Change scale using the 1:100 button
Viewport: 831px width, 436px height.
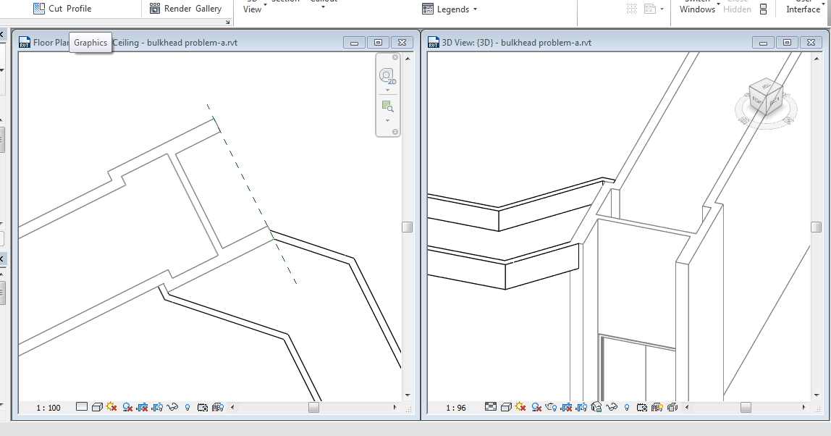47,407
